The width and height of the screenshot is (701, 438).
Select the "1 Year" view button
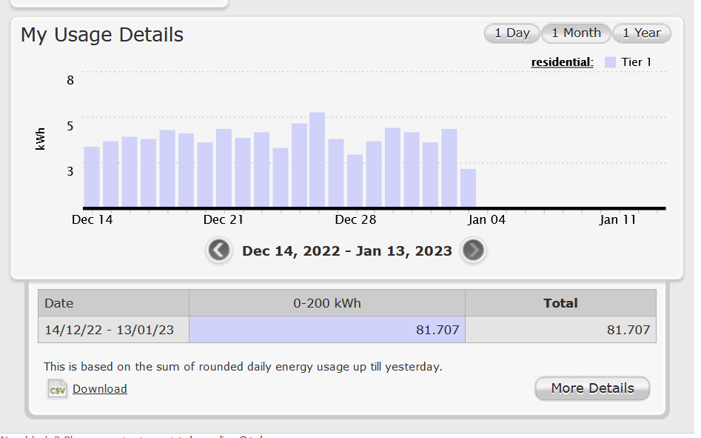point(641,33)
